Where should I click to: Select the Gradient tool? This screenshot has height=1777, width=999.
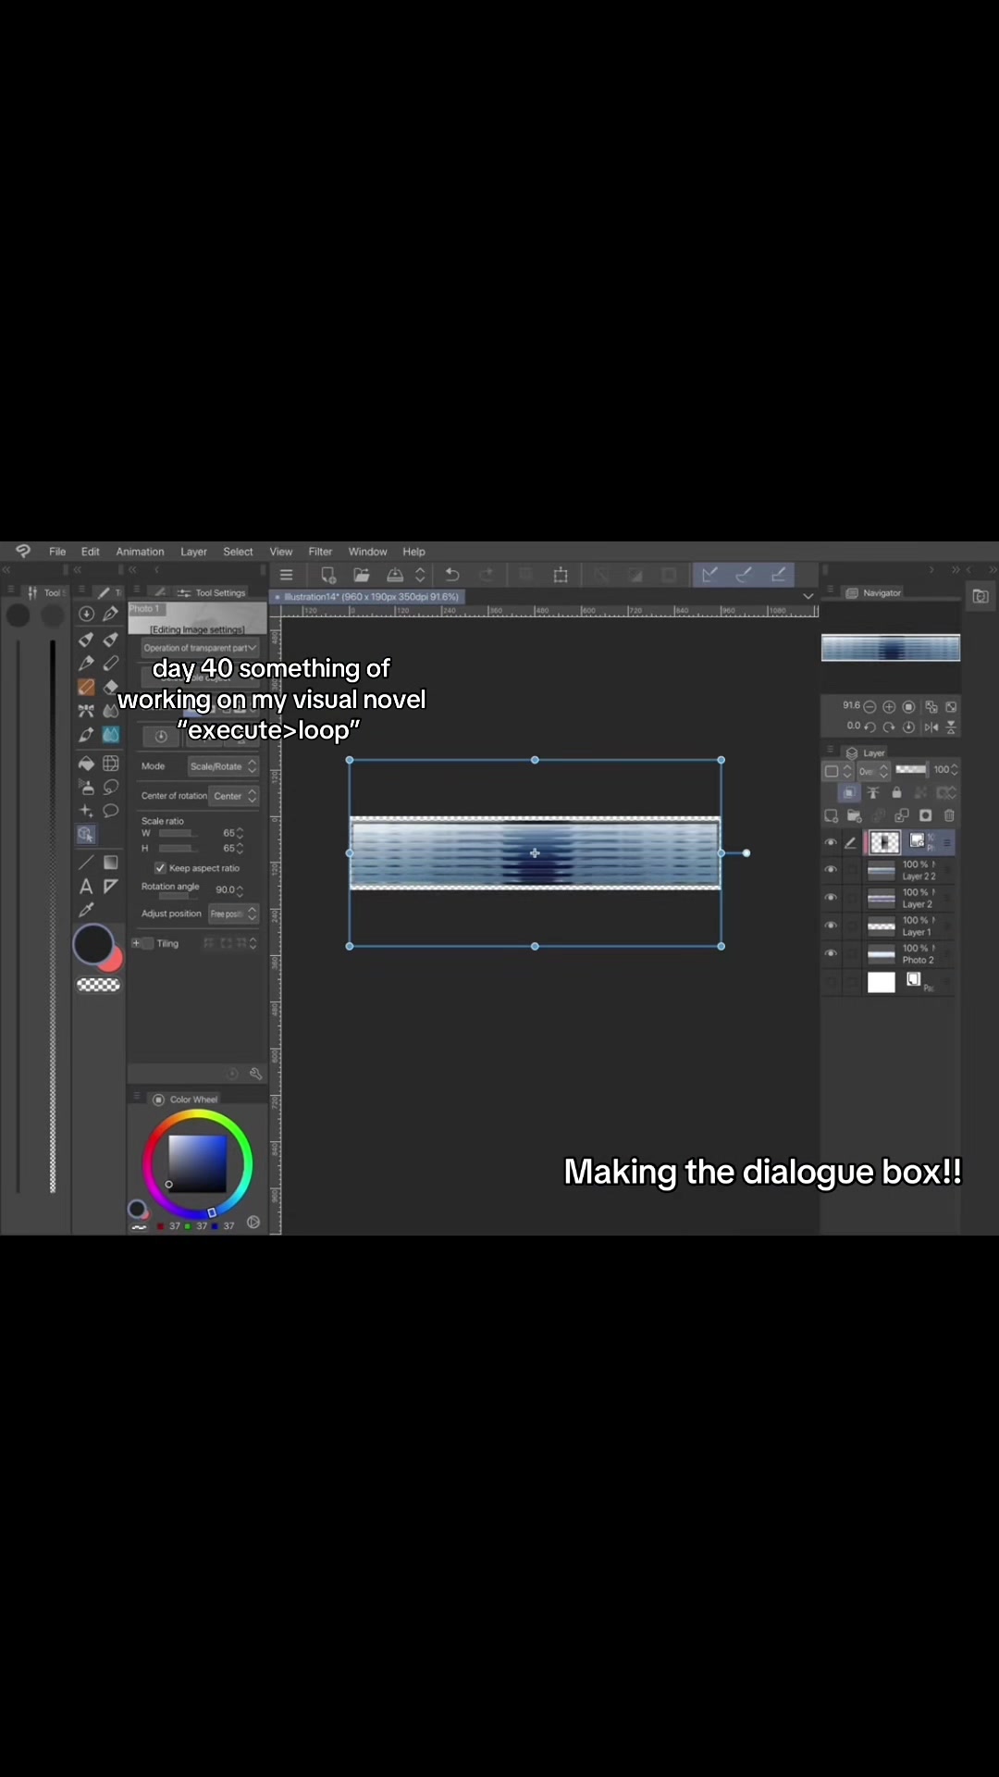[x=111, y=863]
